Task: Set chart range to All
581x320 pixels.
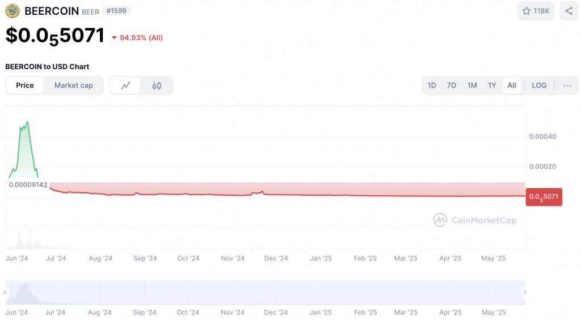Action: tap(512, 86)
